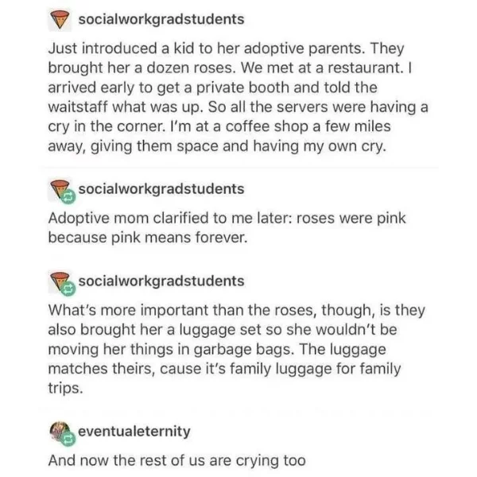Screen dimensions: 477x477
Task: Click the reblog badge on eventualeternity's avatar
Action: (68, 439)
